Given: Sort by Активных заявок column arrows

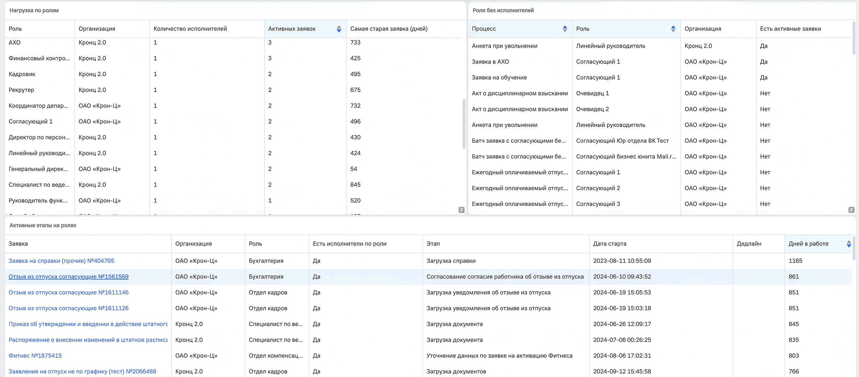Looking at the screenshot, I should click(x=339, y=29).
